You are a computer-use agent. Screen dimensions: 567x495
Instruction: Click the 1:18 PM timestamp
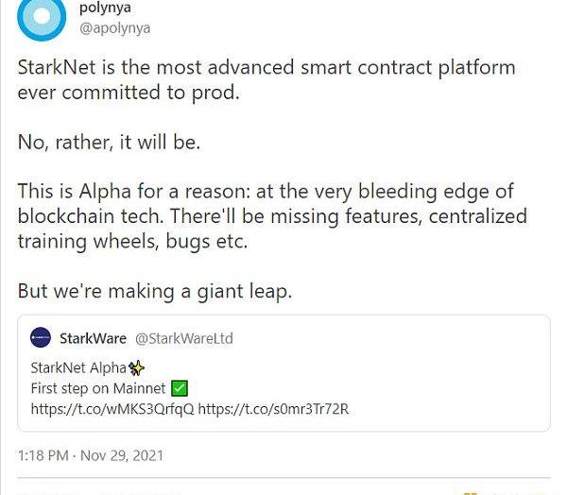[x=43, y=455]
